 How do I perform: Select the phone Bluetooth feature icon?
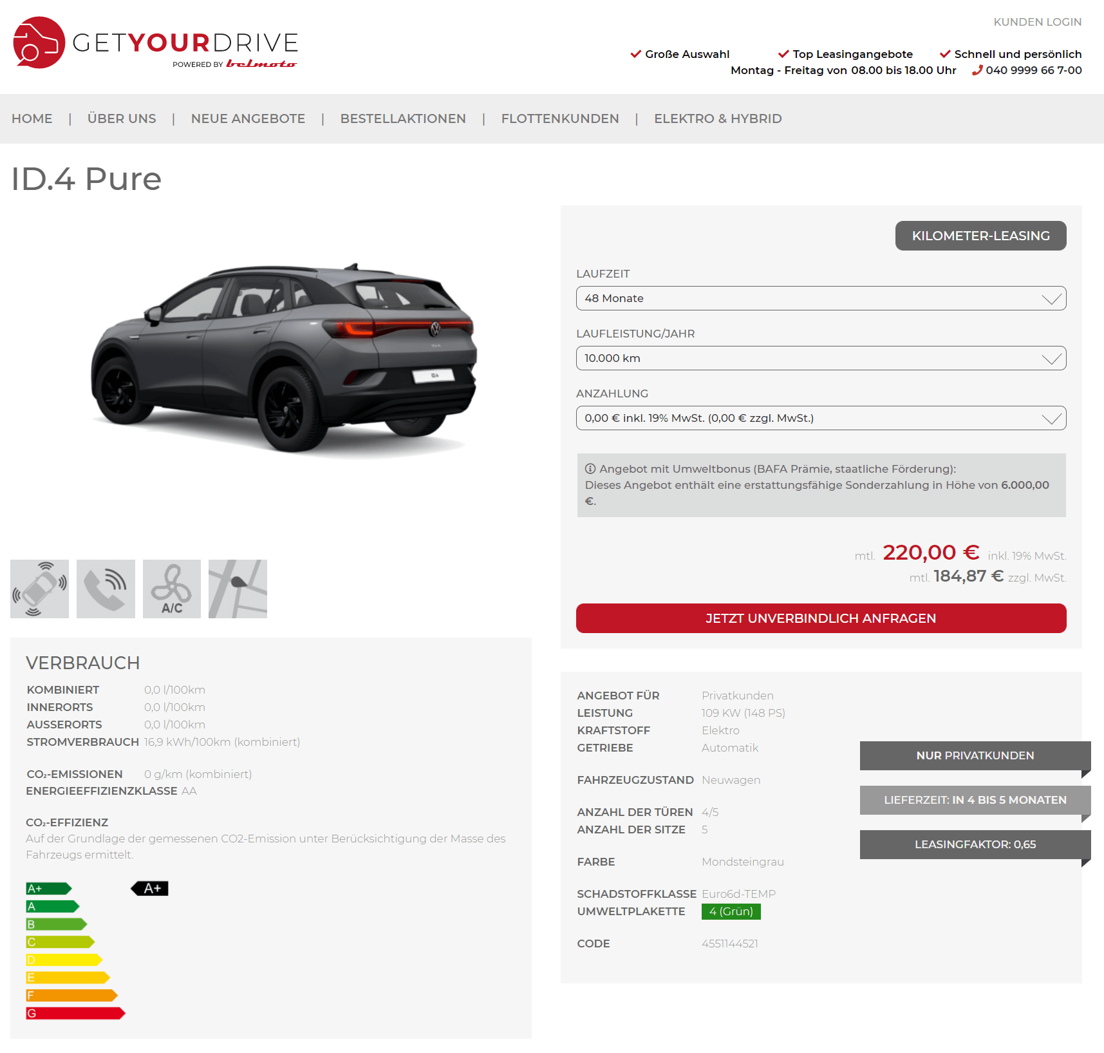click(x=106, y=589)
